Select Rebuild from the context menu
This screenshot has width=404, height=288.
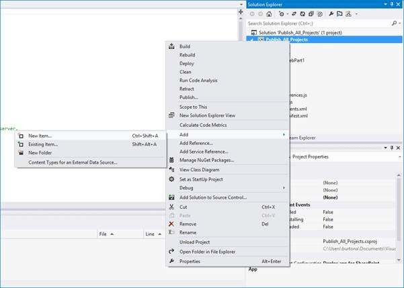228,55
